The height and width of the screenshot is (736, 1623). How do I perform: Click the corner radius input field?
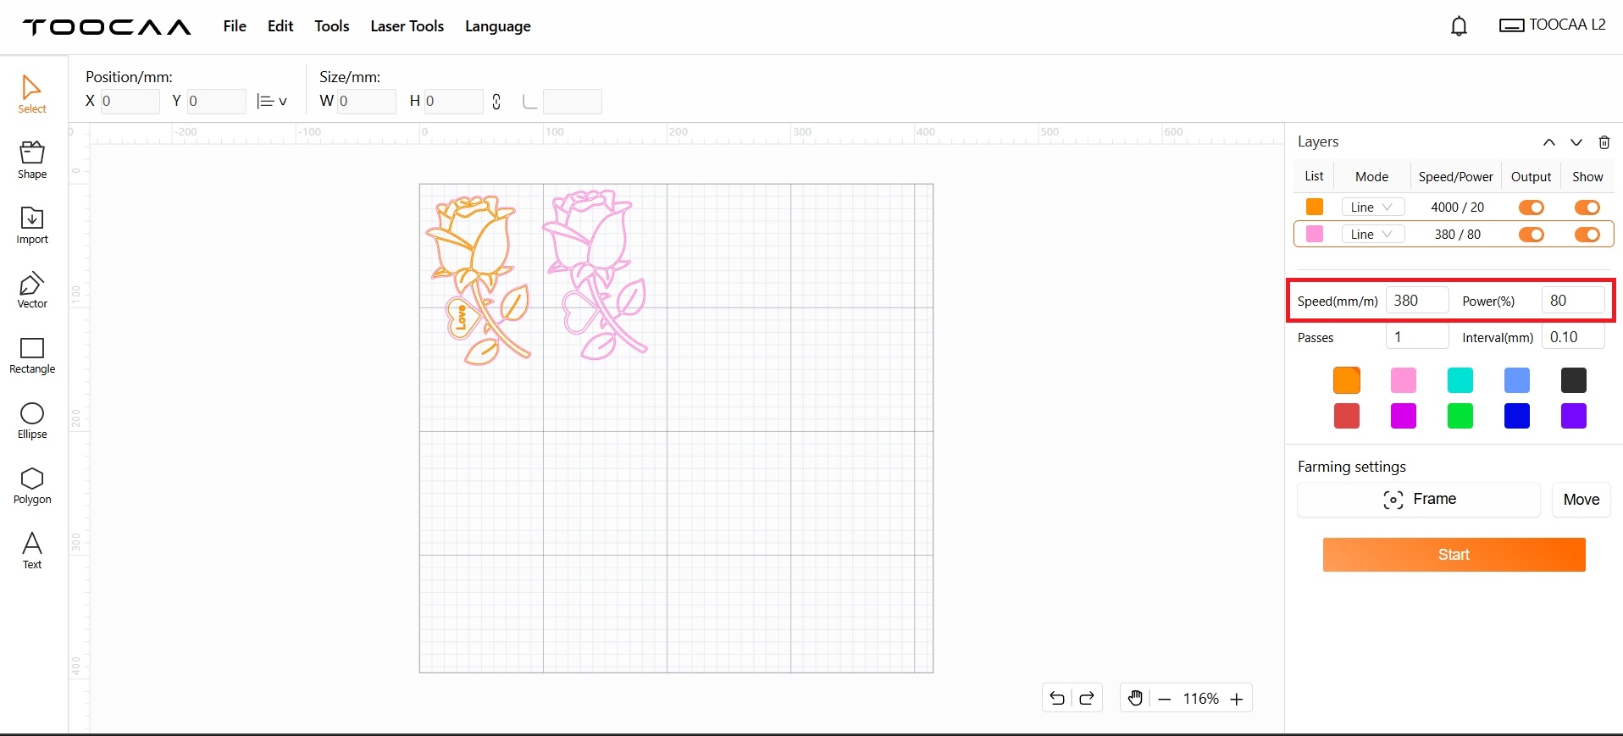[572, 102]
